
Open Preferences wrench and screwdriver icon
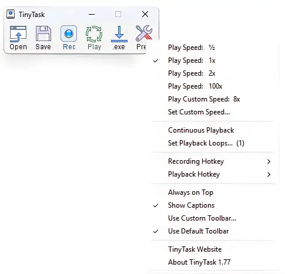144,33
